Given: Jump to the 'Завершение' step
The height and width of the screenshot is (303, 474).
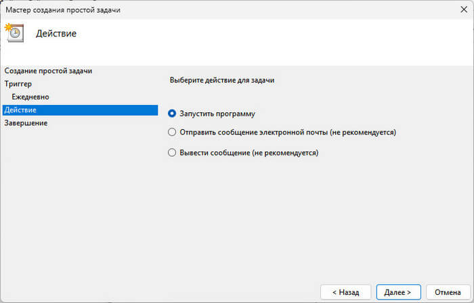Looking at the screenshot, I should (26, 123).
